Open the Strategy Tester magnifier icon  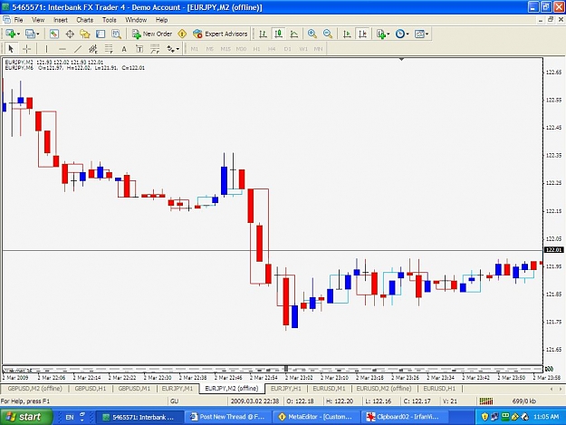pyautogui.click(x=116, y=34)
